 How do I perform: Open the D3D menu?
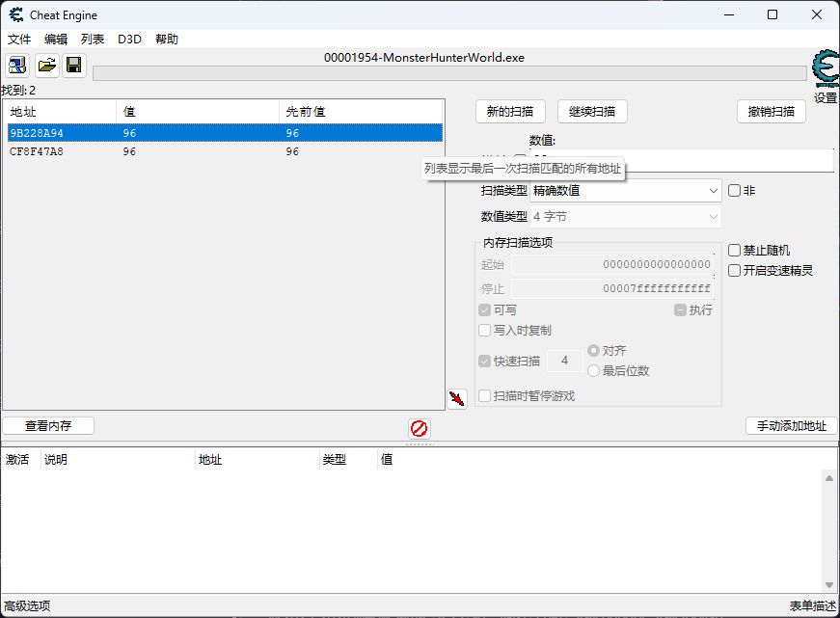pos(129,40)
